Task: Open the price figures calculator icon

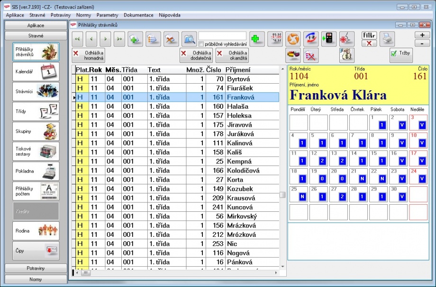Action: [x=275, y=39]
